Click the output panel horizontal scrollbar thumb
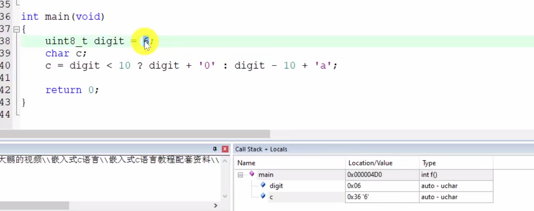This screenshot has width=534, height=211. [34, 205]
